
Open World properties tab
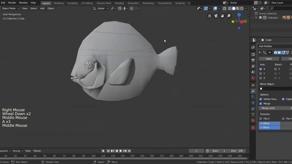253,78
